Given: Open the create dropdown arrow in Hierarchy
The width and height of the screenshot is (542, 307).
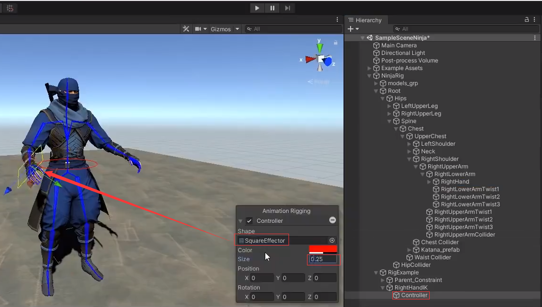Looking at the screenshot, I should point(357,29).
